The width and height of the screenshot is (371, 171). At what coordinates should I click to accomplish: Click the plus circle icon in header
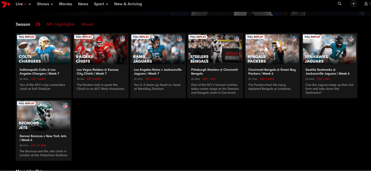354,4
